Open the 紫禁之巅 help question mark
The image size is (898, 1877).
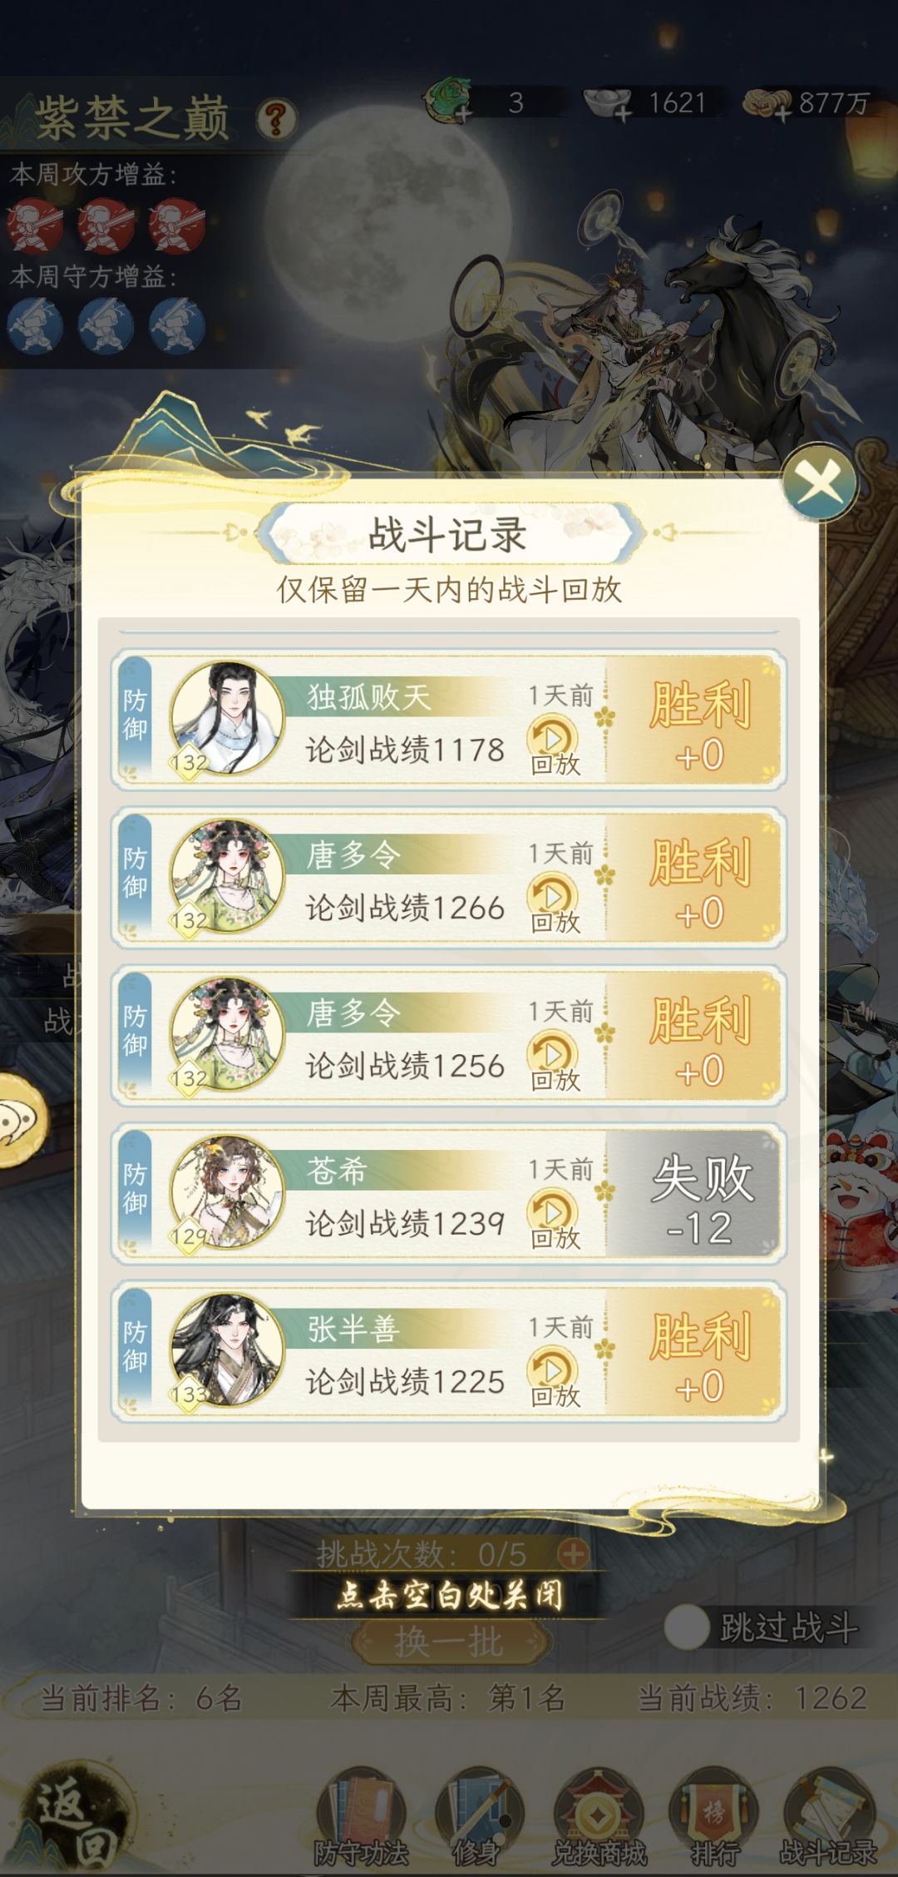(277, 120)
